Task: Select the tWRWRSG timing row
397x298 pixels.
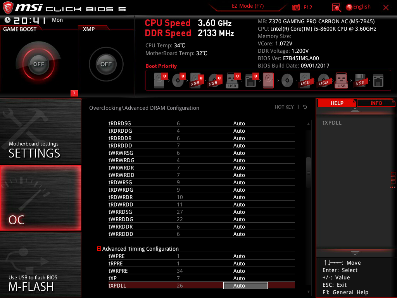Action: point(202,153)
